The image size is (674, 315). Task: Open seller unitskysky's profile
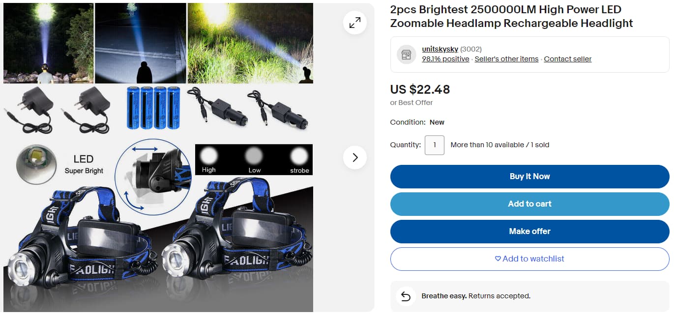[440, 49]
